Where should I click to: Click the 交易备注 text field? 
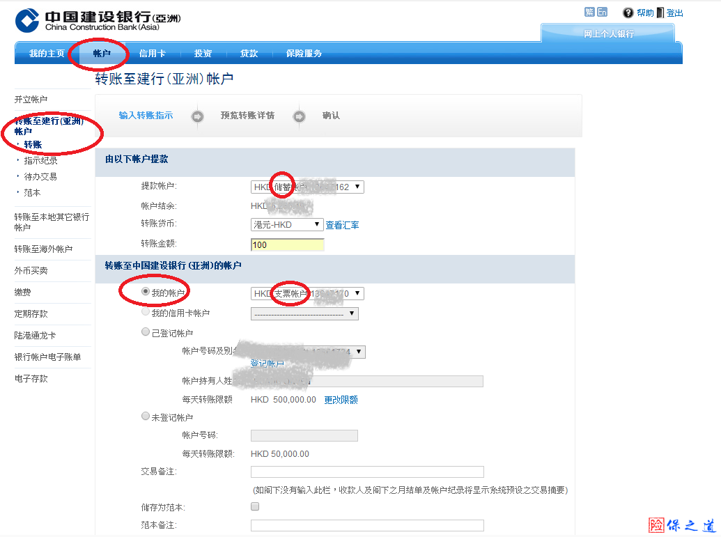[x=367, y=472]
